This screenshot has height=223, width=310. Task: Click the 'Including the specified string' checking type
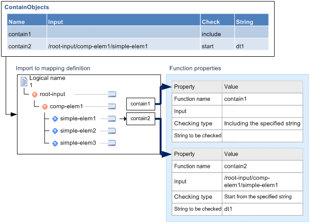[x=262, y=123]
